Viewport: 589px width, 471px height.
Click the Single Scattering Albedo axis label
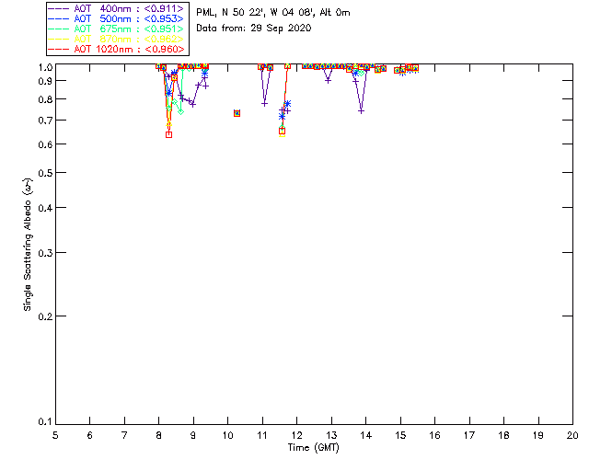pos(28,245)
